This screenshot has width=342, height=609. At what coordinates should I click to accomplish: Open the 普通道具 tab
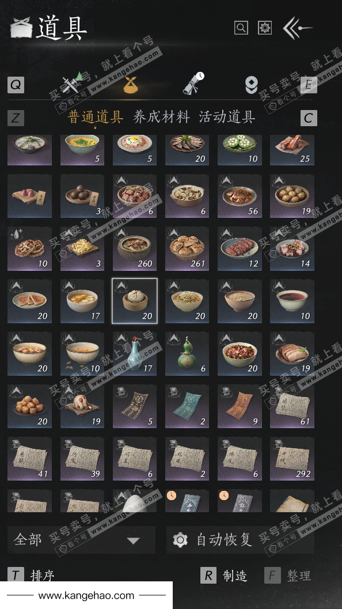[96, 116]
